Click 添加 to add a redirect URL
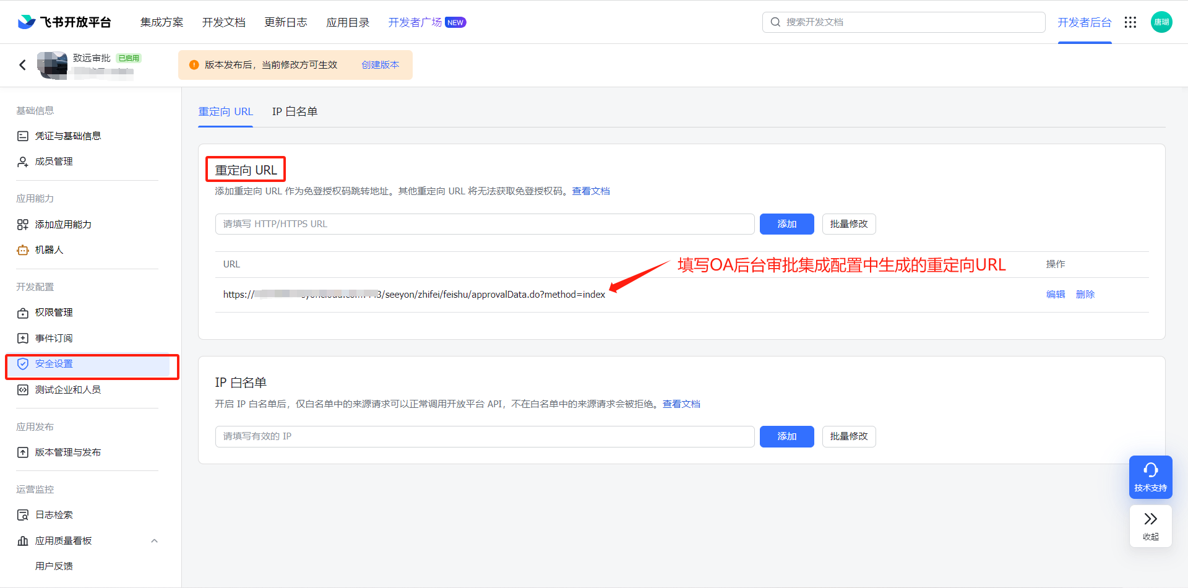Viewport: 1188px width, 588px height. pos(786,223)
